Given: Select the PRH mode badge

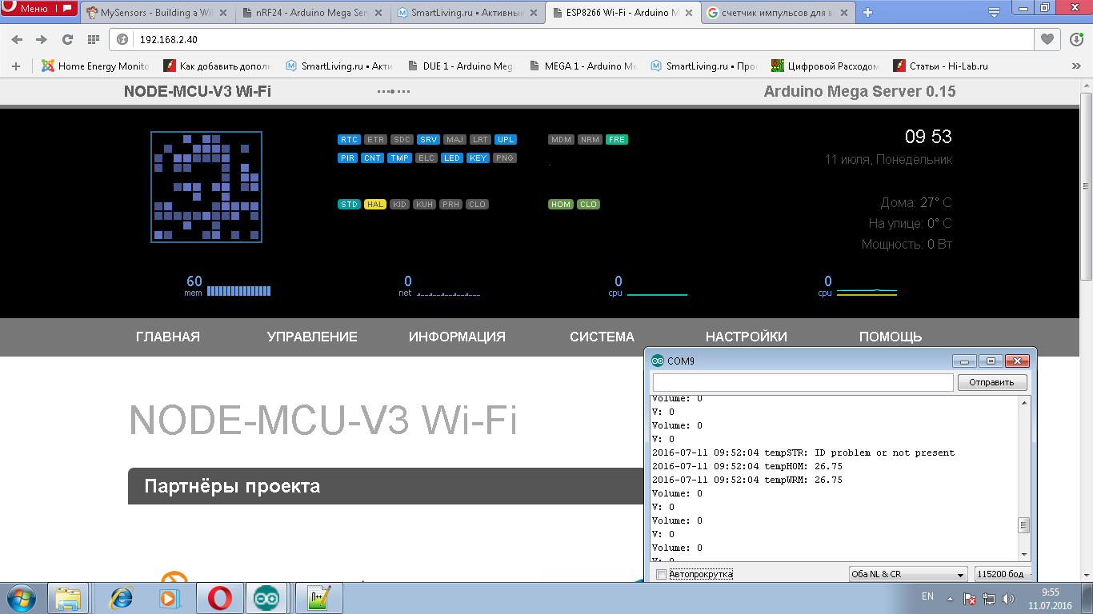Looking at the screenshot, I should click(451, 204).
